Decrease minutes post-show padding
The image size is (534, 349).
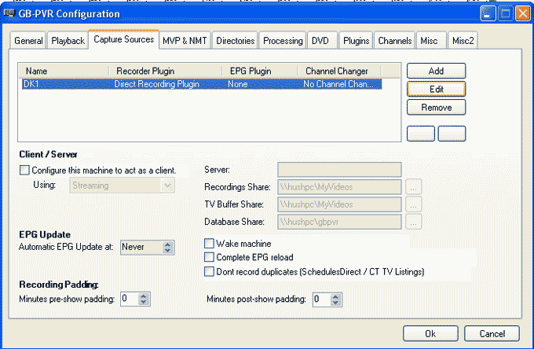coord(335,303)
